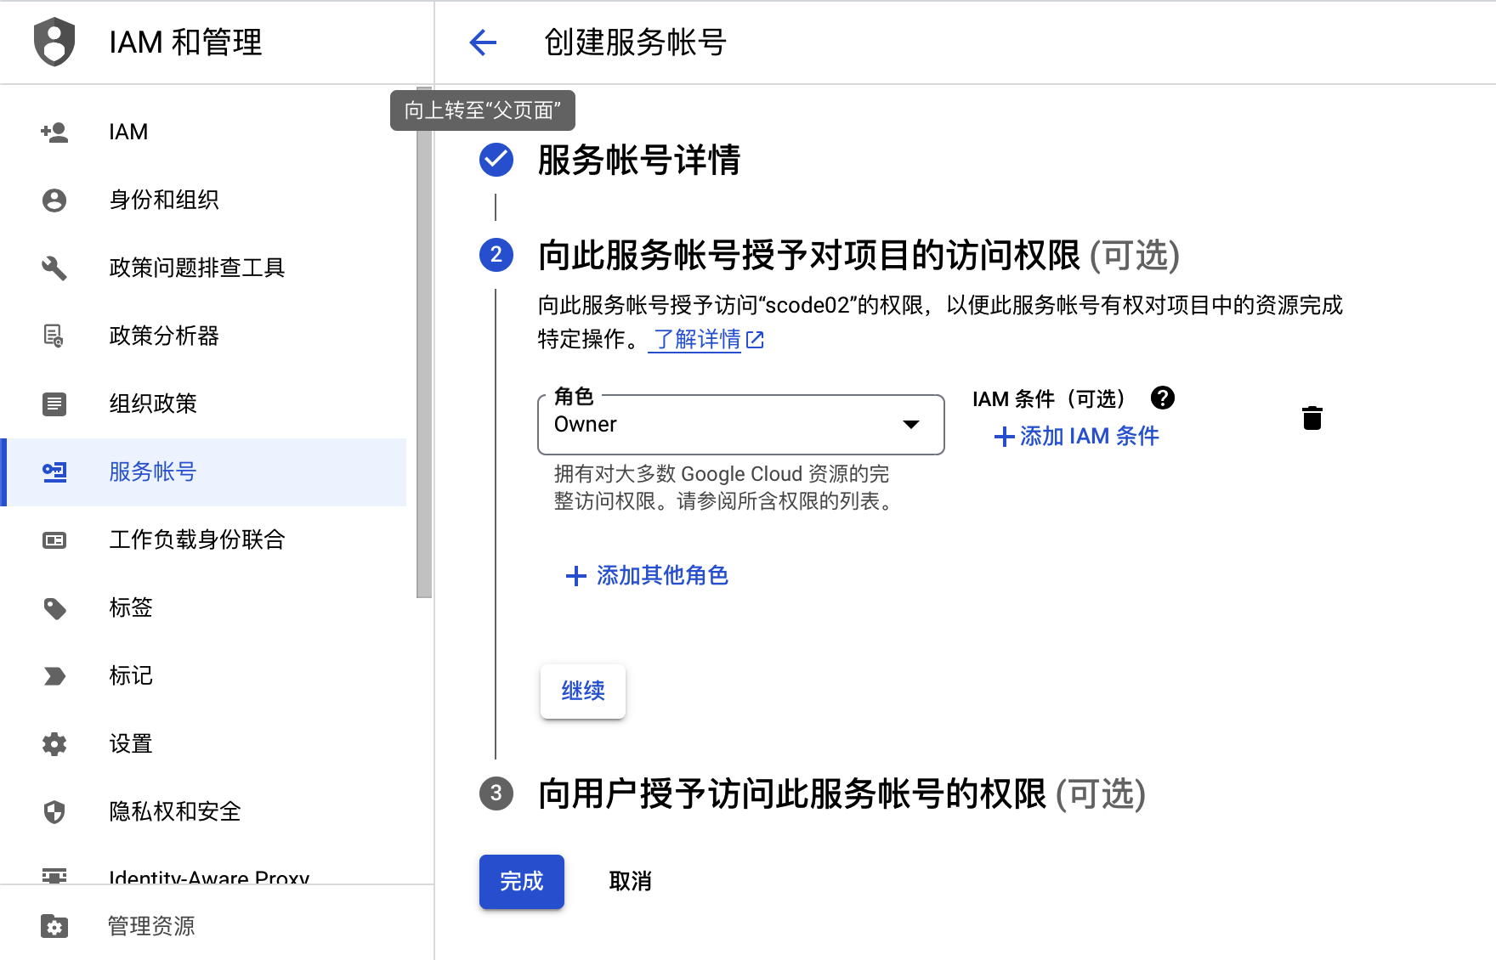Screen dimensions: 1496x960
Task: Open 组织政策 in the sidebar
Action: click(151, 404)
